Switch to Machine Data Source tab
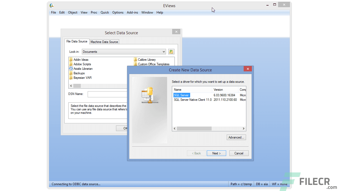 104,42
